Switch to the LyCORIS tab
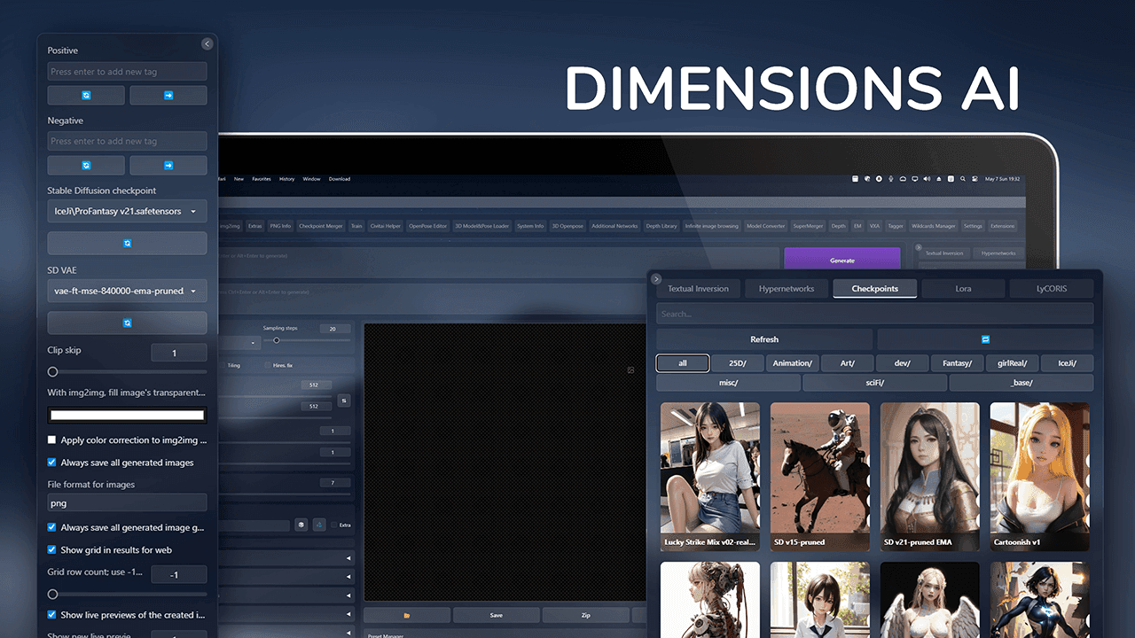Image resolution: width=1135 pixels, height=638 pixels. point(1052,288)
